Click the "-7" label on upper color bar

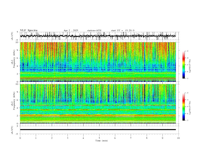pyautogui.click(x=187, y=79)
